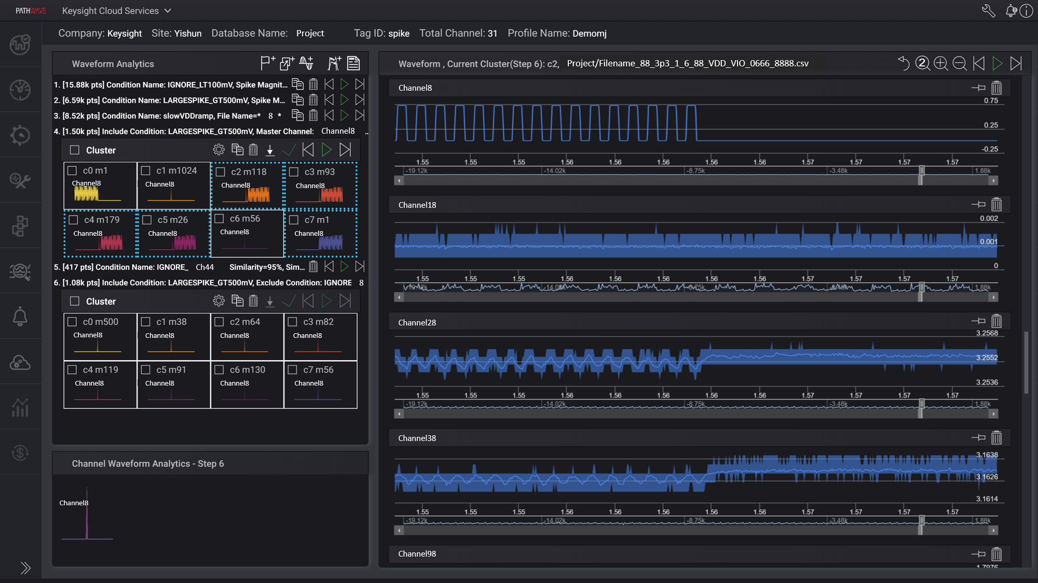Open the Cluster settings gear in step 4
This screenshot has width=1038, height=583.
coord(218,149)
